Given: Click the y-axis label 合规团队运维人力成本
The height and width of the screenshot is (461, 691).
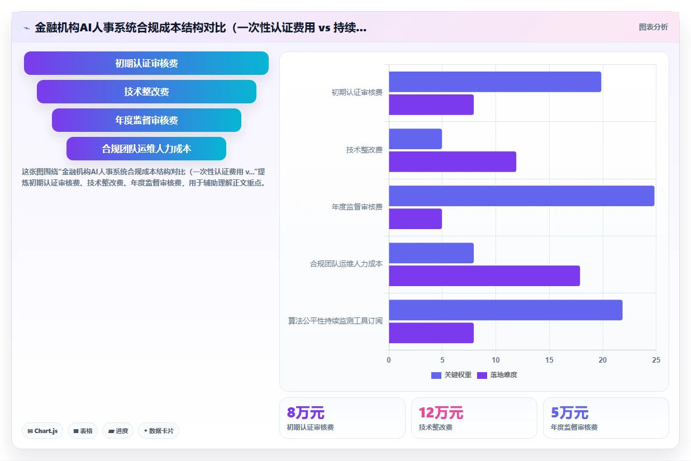Looking at the screenshot, I should point(346,264).
